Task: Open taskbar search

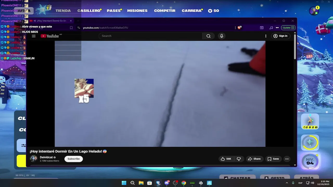Action: pyautogui.click(x=132, y=183)
